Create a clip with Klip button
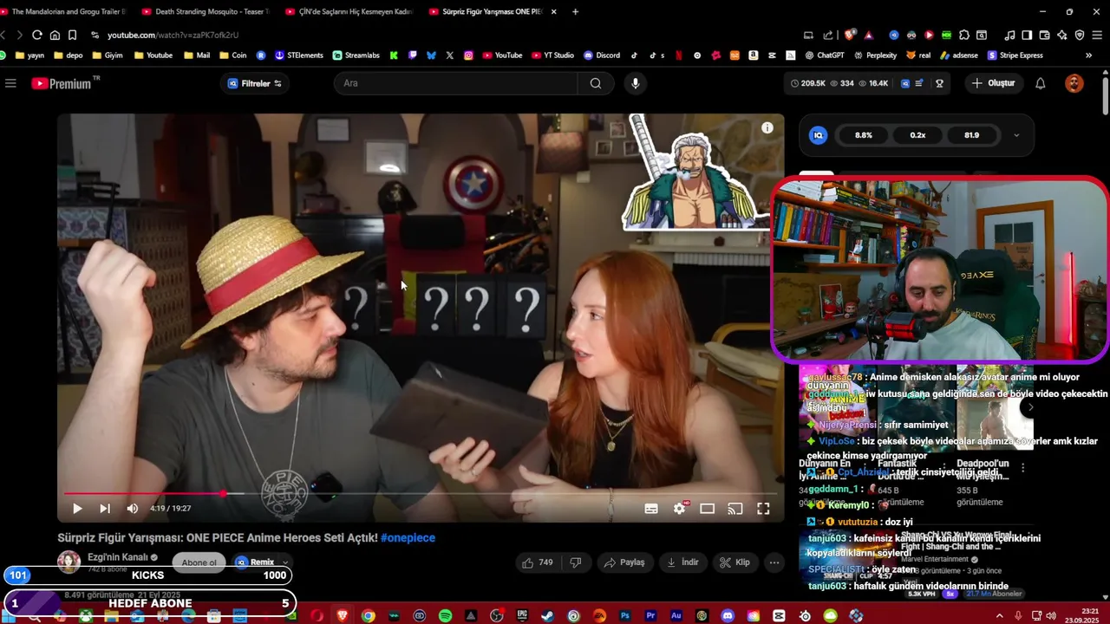Image resolution: width=1110 pixels, height=624 pixels. coord(735,562)
